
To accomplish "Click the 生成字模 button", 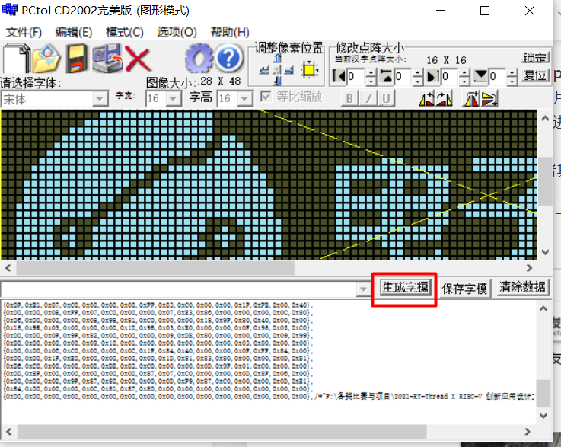I will pos(405,287).
